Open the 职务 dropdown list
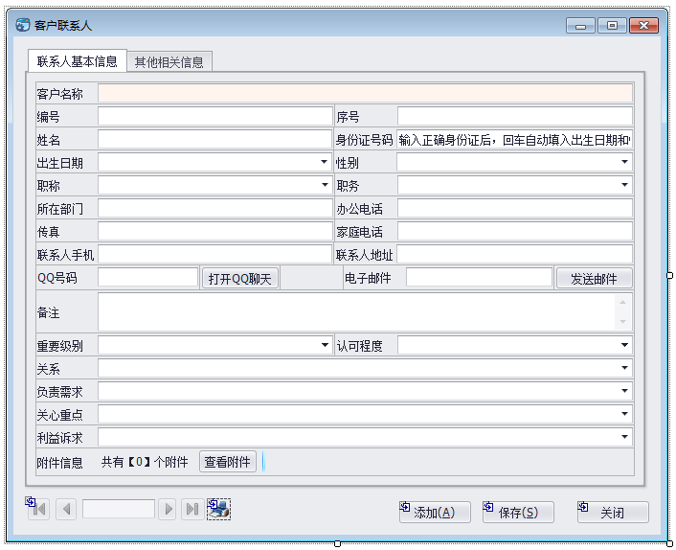 point(624,185)
